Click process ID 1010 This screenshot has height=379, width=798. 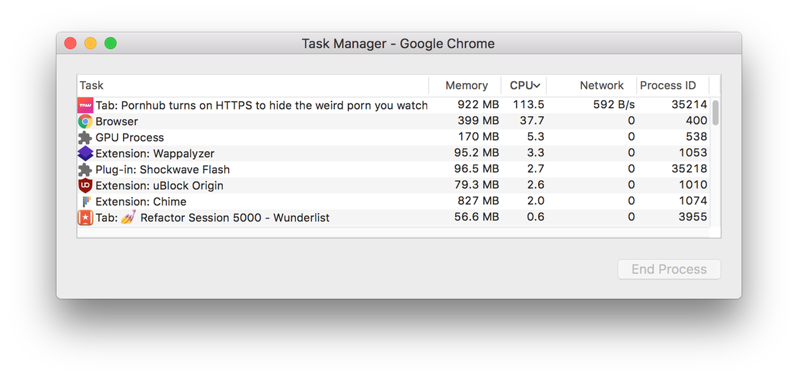coord(693,185)
